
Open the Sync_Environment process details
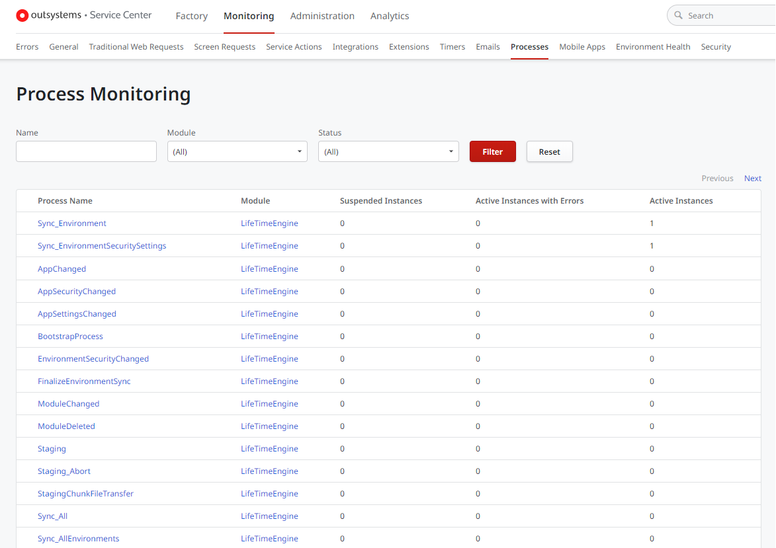[71, 223]
